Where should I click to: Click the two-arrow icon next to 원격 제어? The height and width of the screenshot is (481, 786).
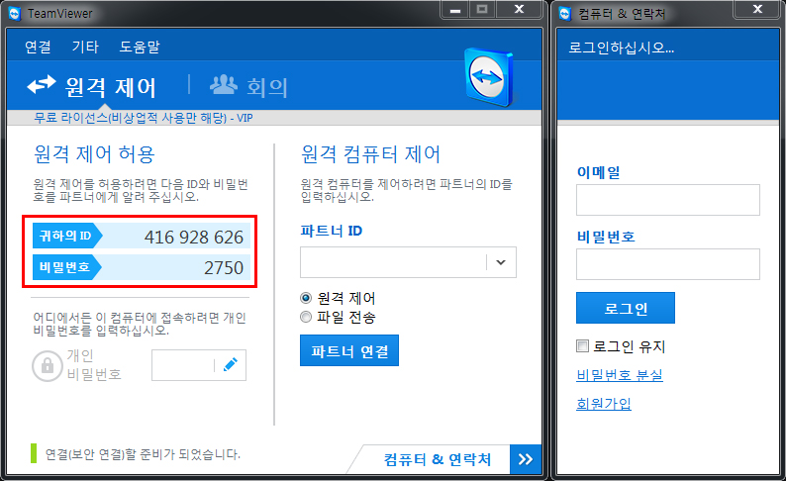tap(42, 85)
